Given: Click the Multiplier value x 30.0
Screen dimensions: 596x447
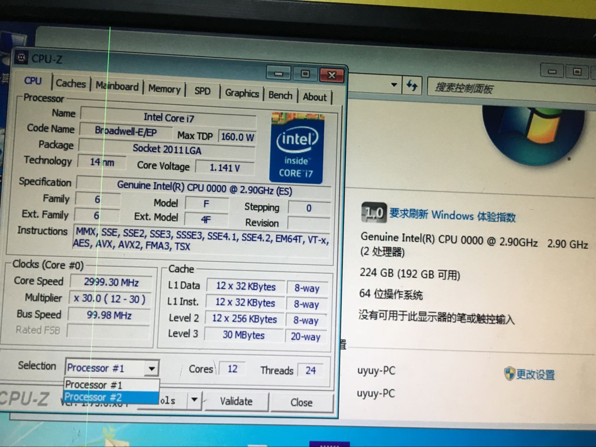Looking at the screenshot, I should (109, 299).
